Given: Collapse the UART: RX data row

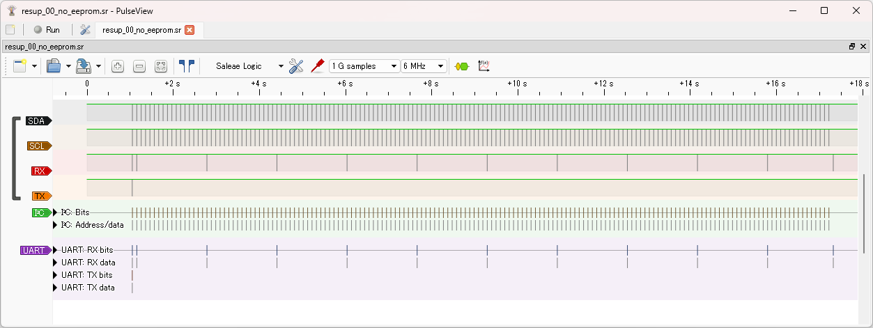Looking at the screenshot, I should pyautogui.click(x=56, y=263).
